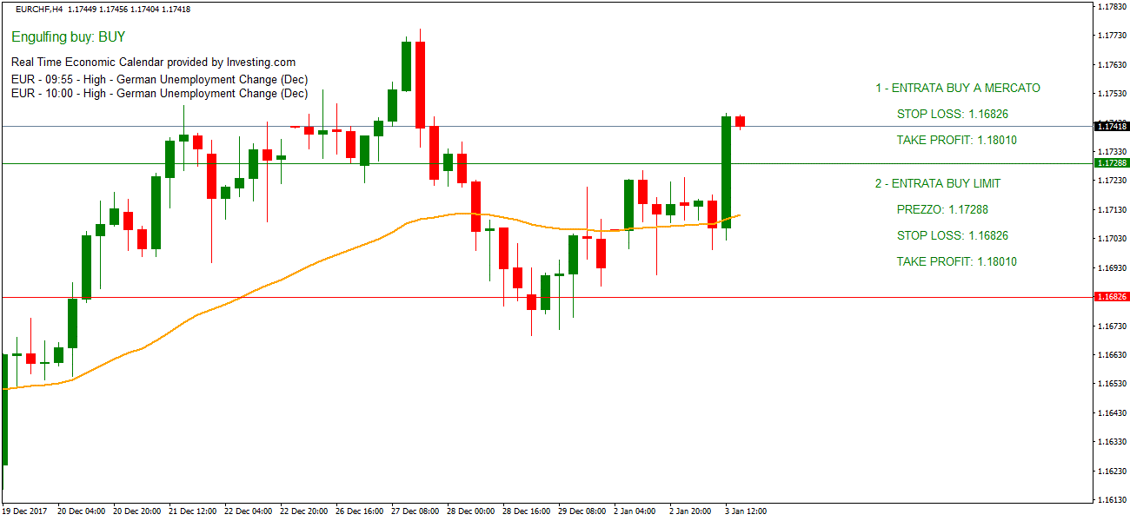Select the 'PREZZO: 1.17288' label
This screenshot has height=521, width=1130.
[942, 210]
